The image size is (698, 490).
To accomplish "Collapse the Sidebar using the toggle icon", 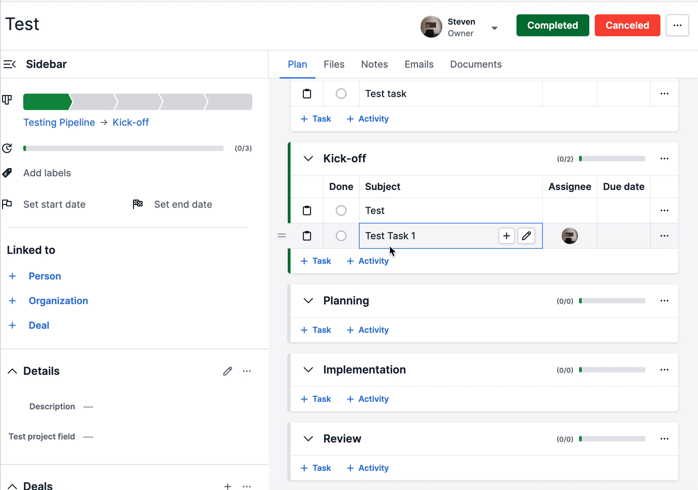I will point(10,64).
